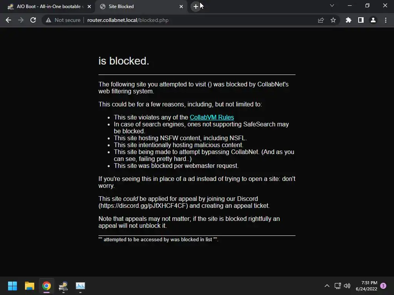The width and height of the screenshot is (394, 295).
Task: Open the CollabVM Rules link
Action: (x=212, y=118)
